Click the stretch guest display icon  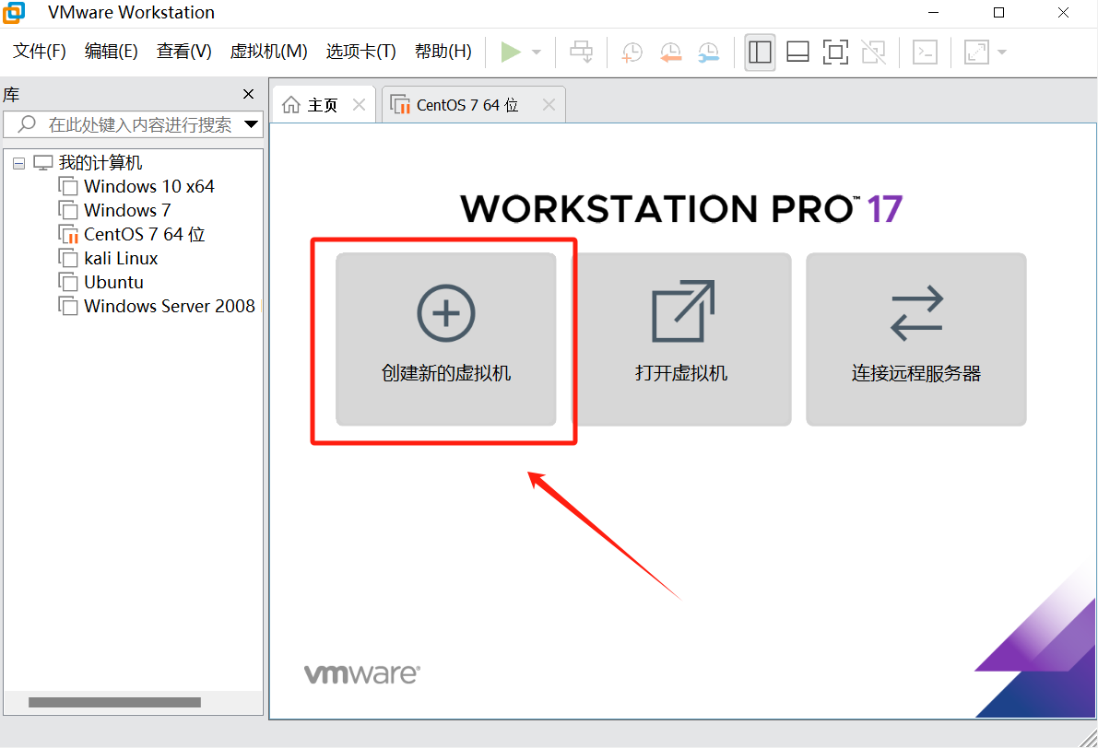pos(977,53)
